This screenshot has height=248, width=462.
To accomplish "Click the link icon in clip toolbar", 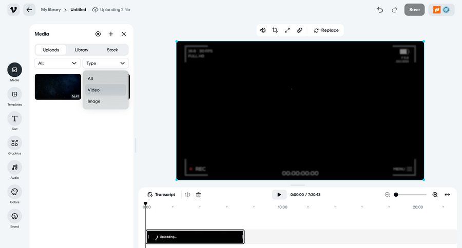I will pyautogui.click(x=299, y=30).
